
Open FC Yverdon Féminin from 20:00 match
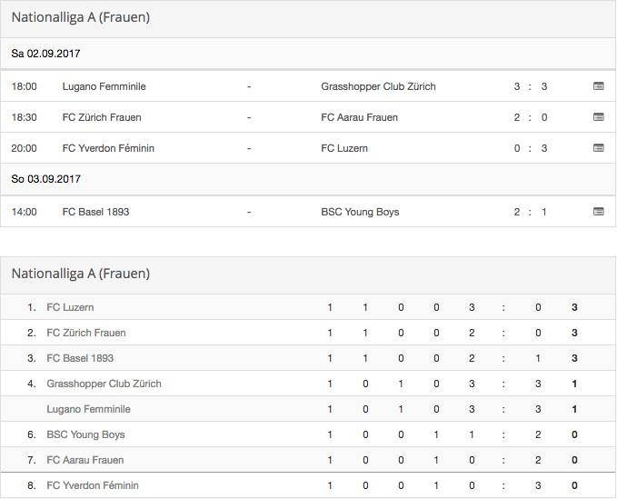108,148
